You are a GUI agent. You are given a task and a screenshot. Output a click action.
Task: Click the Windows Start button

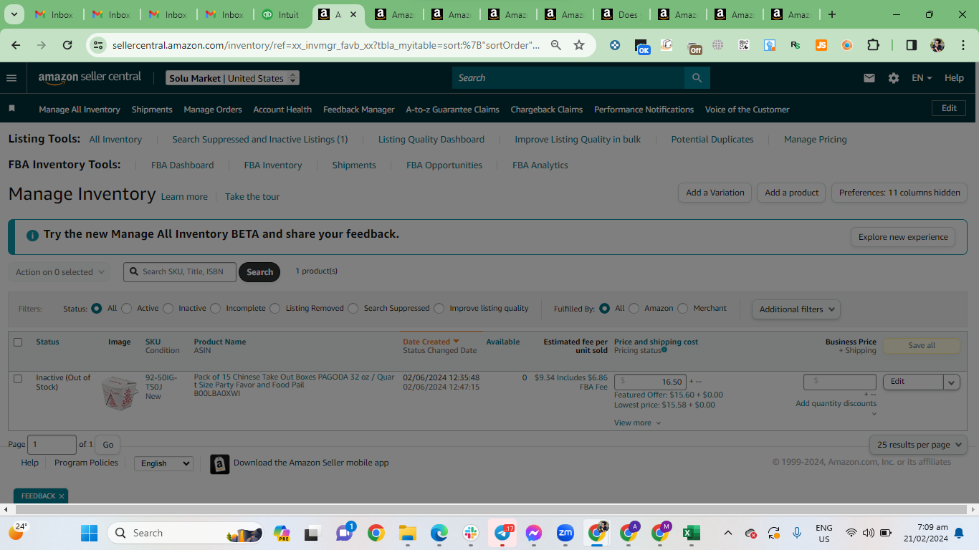pyautogui.click(x=89, y=533)
